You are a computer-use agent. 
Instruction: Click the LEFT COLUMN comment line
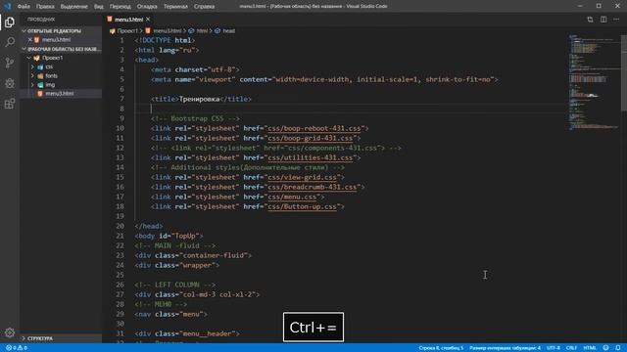tap(175, 285)
